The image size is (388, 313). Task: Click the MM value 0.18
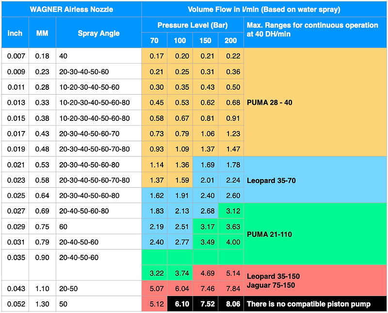[x=42, y=56]
